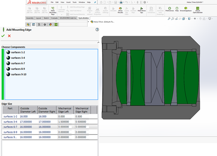Click Mechanical Edge Right field for surfaces 3-4

click(x=82, y=122)
